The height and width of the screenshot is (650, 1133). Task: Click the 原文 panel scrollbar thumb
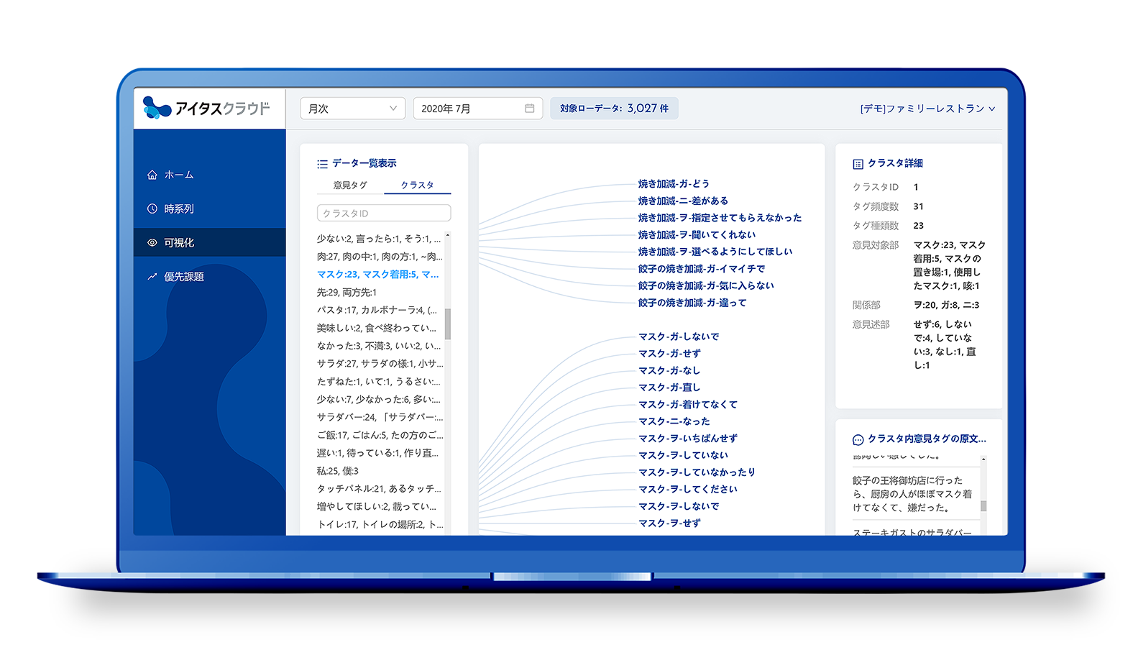pos(983,505)
